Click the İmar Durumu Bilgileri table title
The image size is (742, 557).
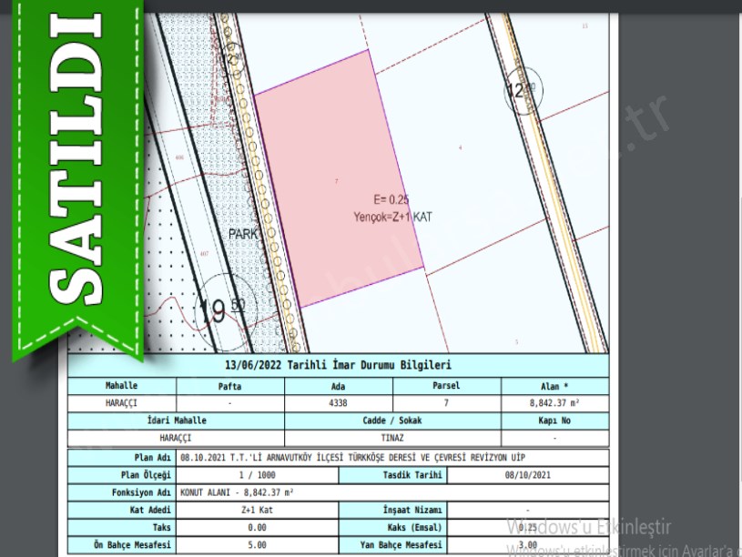339,366
